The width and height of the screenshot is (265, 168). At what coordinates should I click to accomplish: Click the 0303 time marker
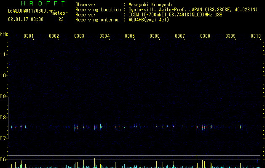click(79, 36)
